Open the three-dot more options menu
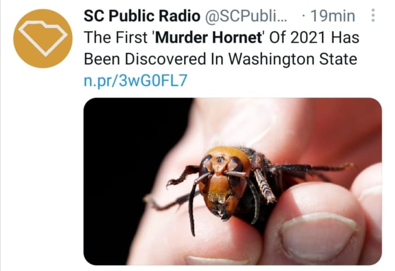This screenshot has height=271, width=395. pos(374,16)
